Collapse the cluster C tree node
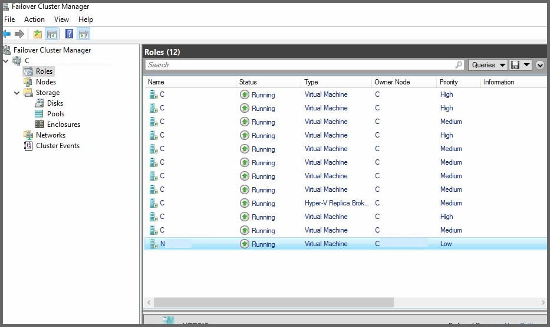 point(6,61)
